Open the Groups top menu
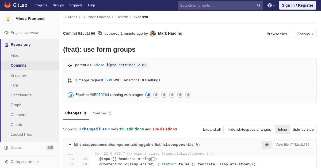Image resolution: width=321 pixels, height=168 pixels. click(x=58, y=5)
